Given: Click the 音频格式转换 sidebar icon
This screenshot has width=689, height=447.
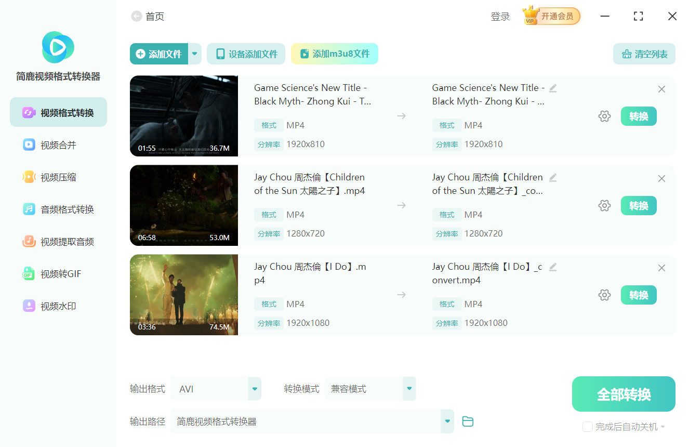Looking at the screenshot, I should [x=29, y=209].
